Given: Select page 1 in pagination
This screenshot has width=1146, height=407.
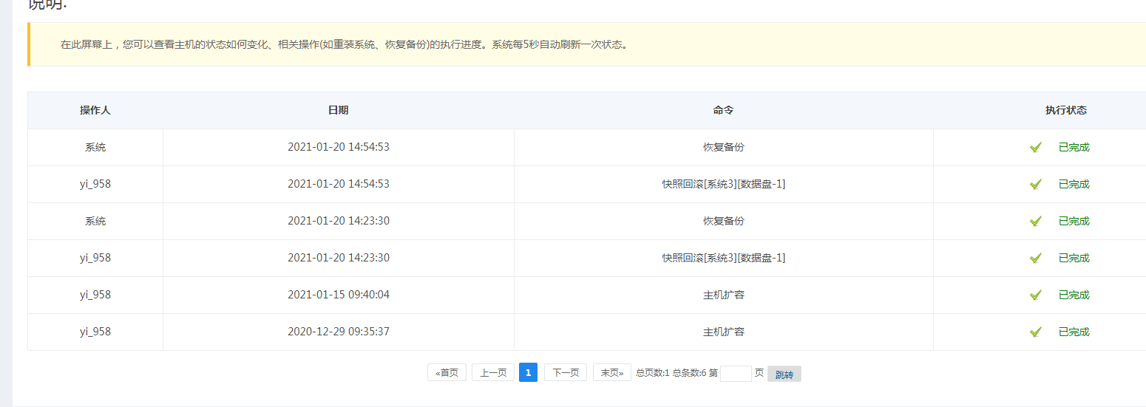Looking at the screenshot, I should [528, 372].
